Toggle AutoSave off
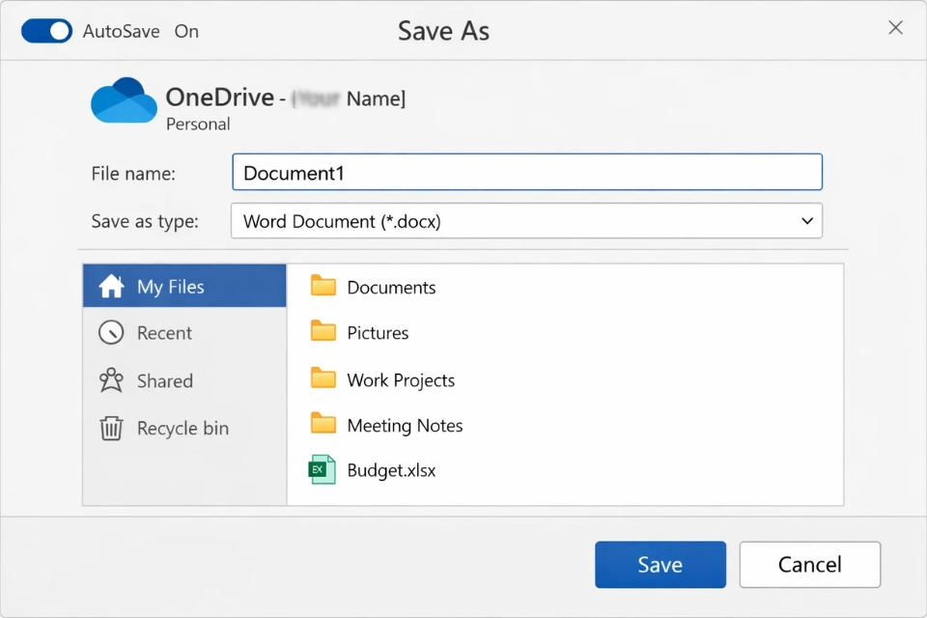The image size is (927, 618). pyautogui.click(x=46, y=31)
